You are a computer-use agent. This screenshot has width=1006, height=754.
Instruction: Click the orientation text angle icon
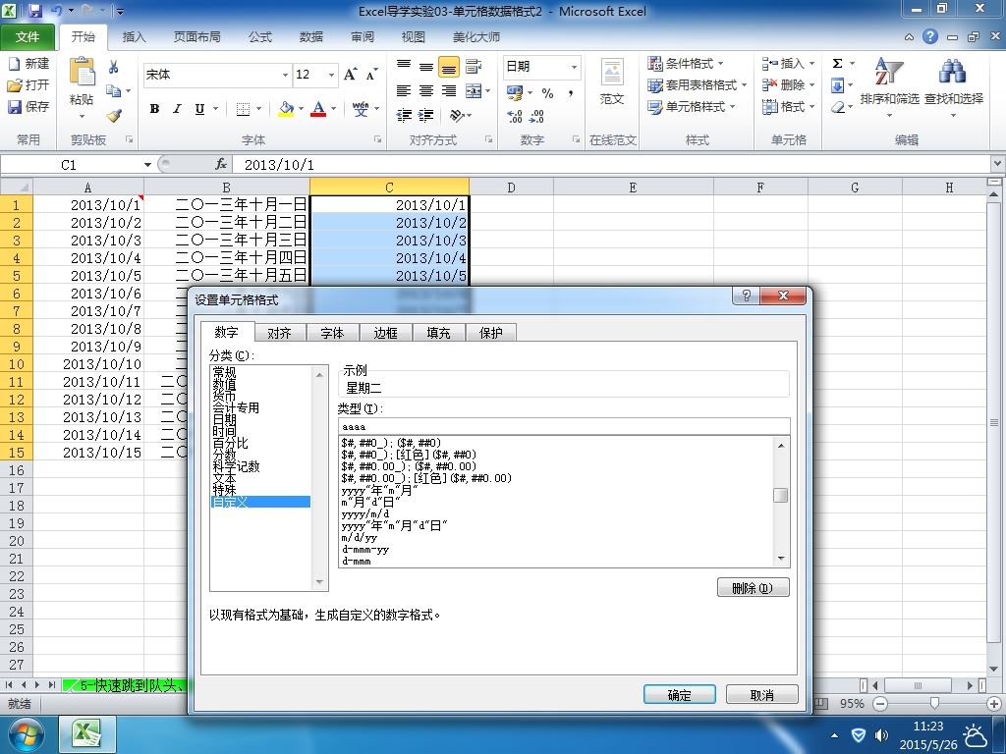458,116
